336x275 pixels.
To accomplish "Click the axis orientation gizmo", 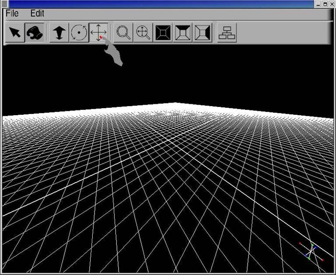I will (311, 251).
